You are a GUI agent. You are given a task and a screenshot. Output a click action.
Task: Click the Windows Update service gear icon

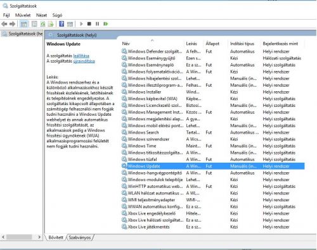pos(124,166)
